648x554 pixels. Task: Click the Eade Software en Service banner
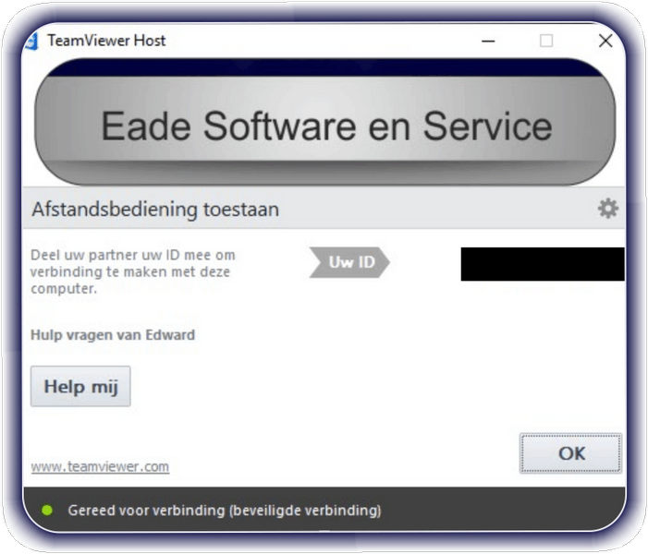(325, 122)
